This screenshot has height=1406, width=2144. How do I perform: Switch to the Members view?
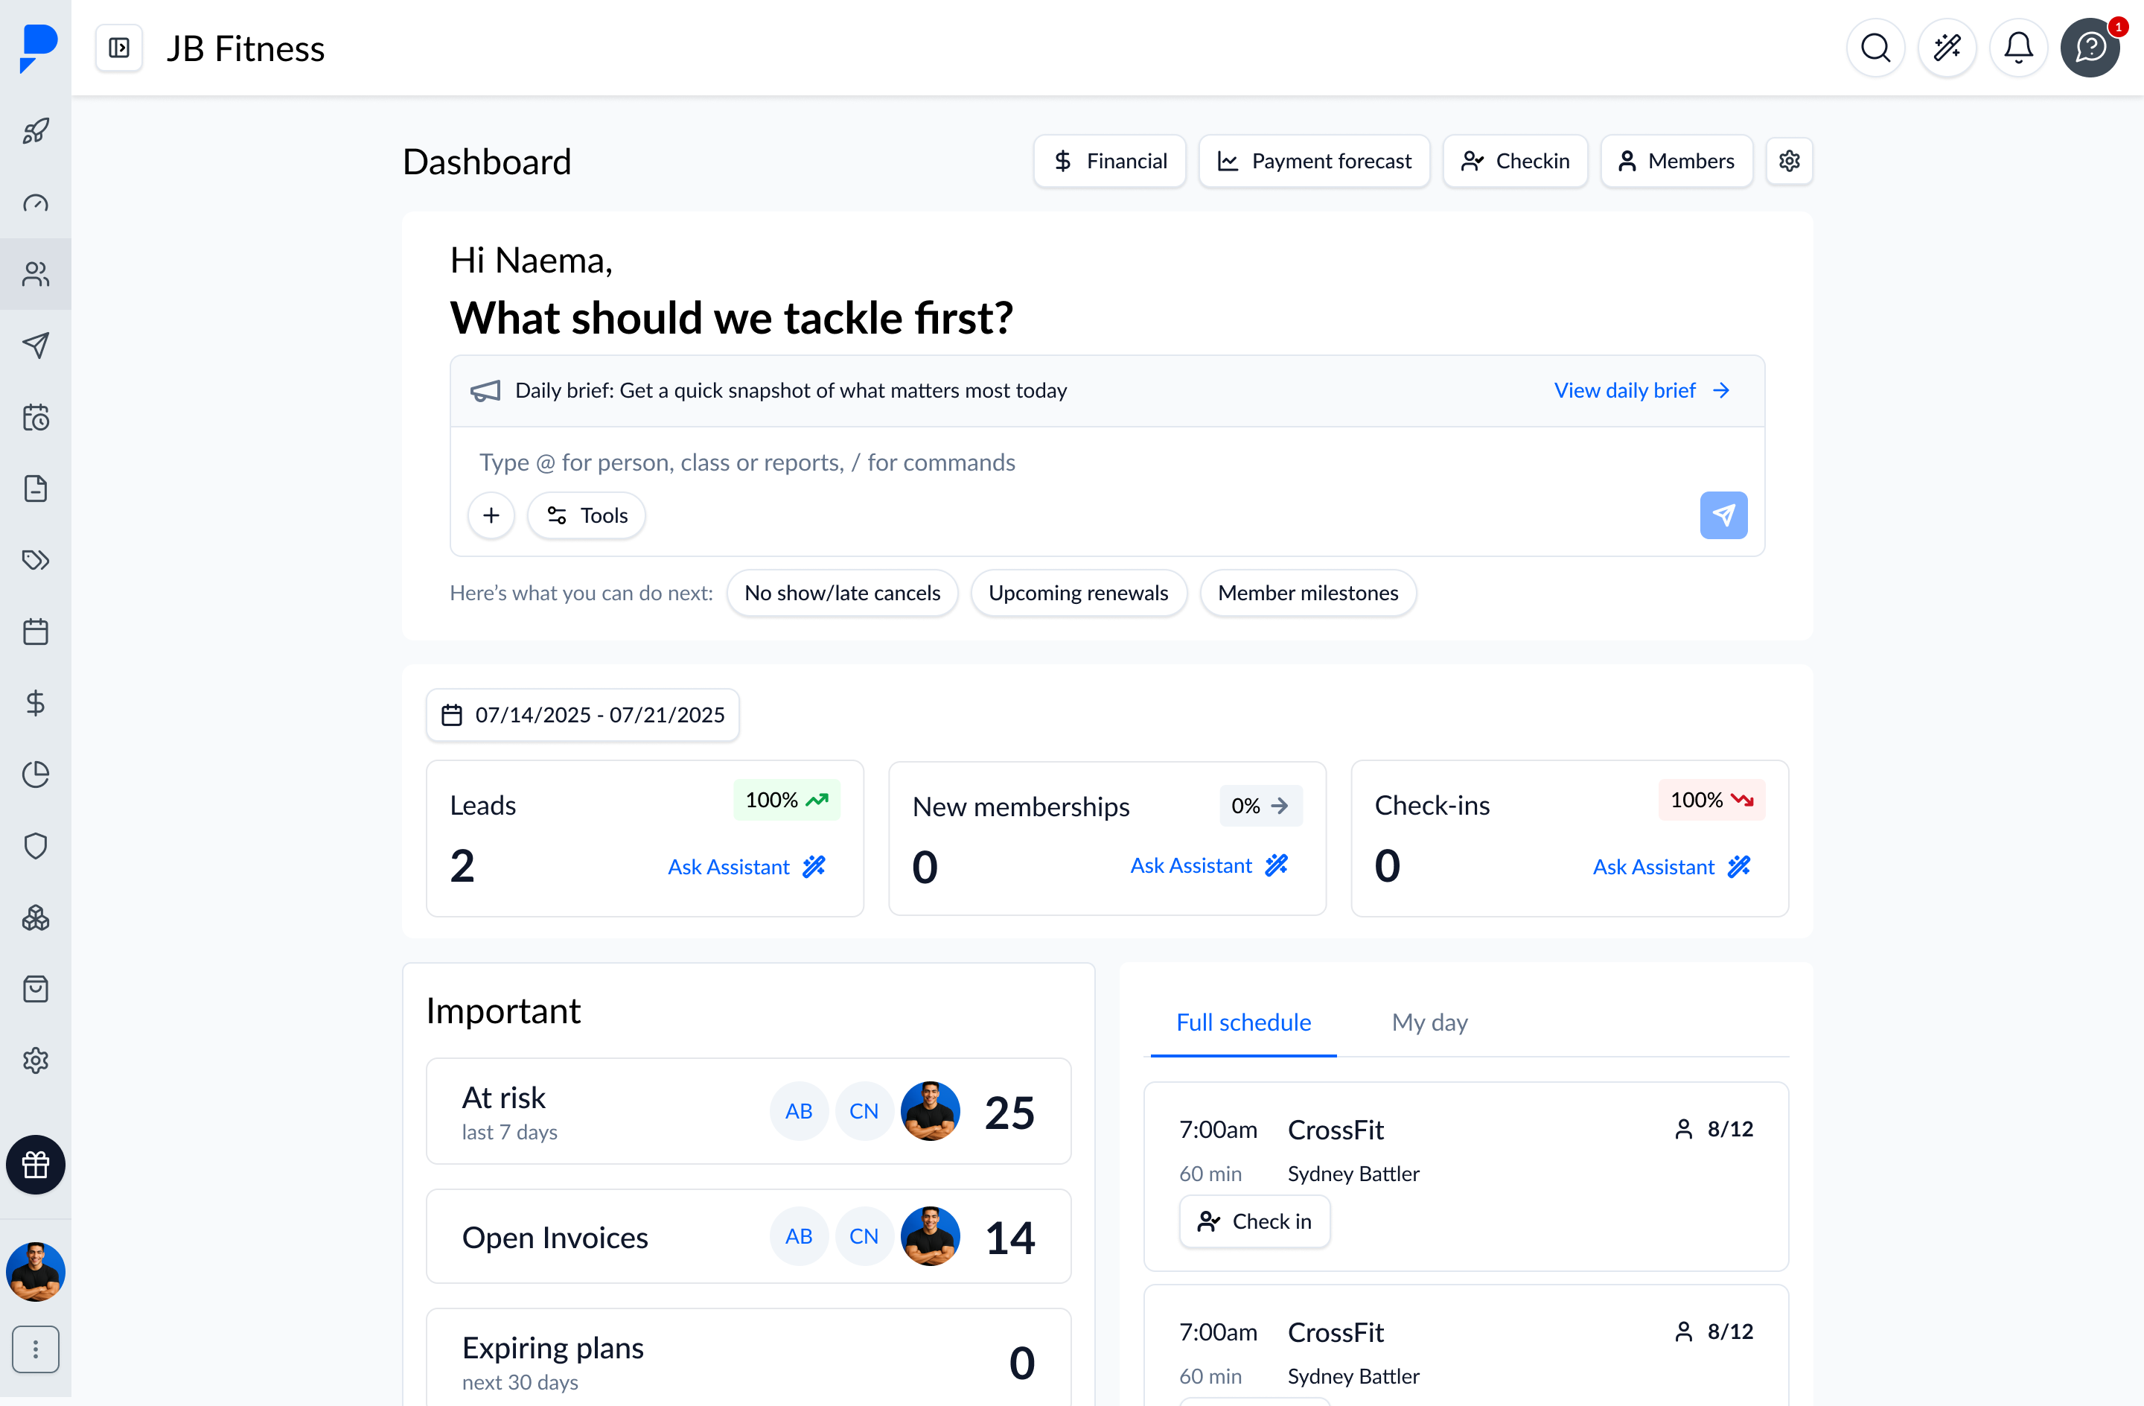coord(1676,162)
